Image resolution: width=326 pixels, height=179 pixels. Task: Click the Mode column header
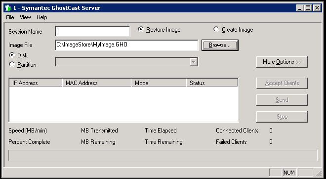[159, 83]
